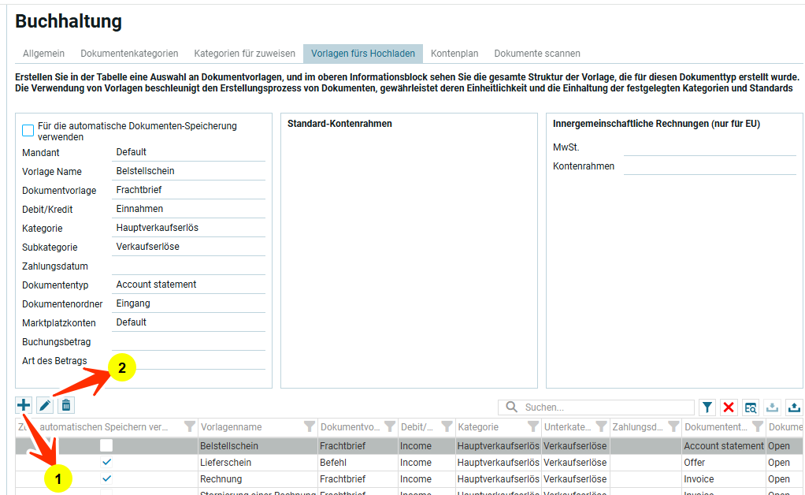The width and height of the screenshot is (805, 495).
Task: Click the plus icon to add a template
Action: click(x=24, y=405)
